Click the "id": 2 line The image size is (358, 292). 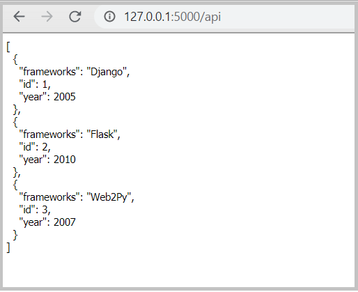click(35, 147)
